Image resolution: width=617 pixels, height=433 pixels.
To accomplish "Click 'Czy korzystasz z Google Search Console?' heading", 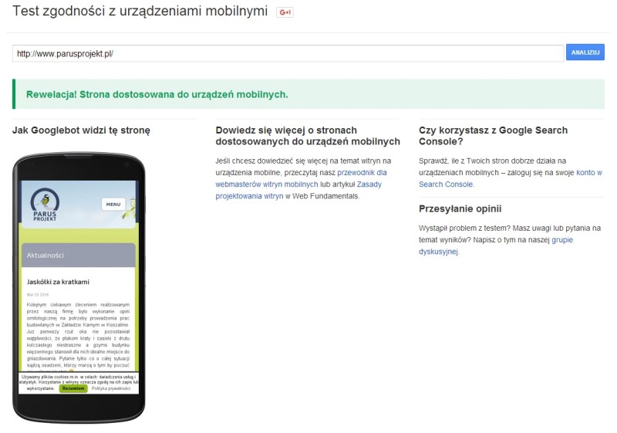I will 493,136.
